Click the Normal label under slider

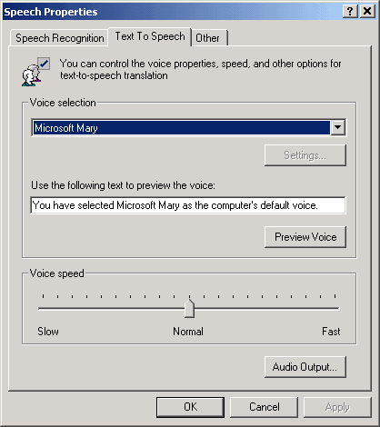point(188,332)
